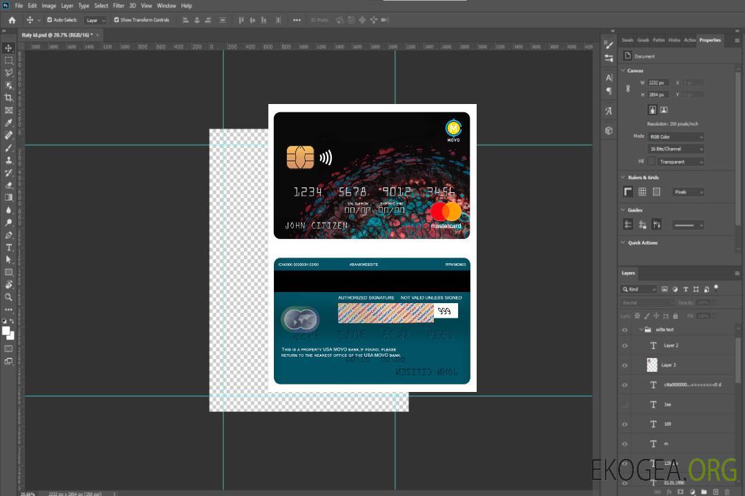The image size is (745, 496).
Task: Pick the Object Selection tool
Action: point(8,85)
